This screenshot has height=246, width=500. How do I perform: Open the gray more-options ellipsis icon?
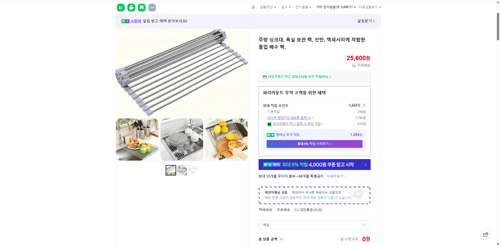point(152,8)
